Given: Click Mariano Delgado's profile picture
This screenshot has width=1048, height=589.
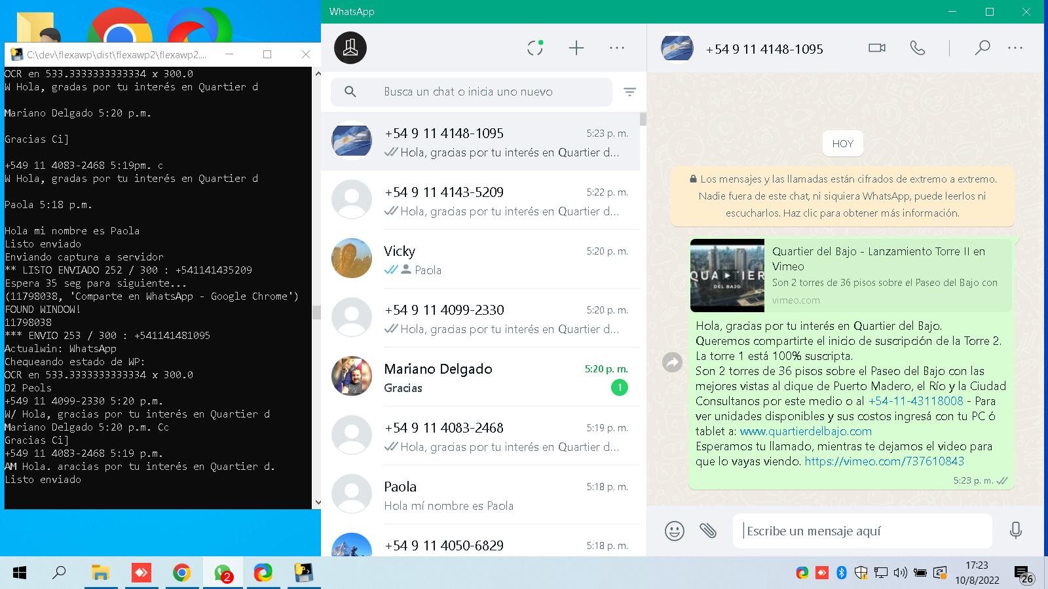Looking at the screenshot, I should [352, 376].
